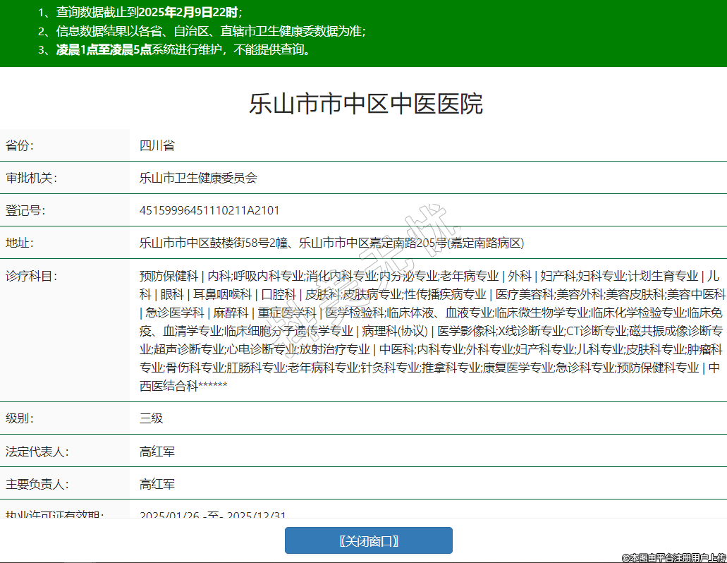Select the 登记号 row label

25,210
